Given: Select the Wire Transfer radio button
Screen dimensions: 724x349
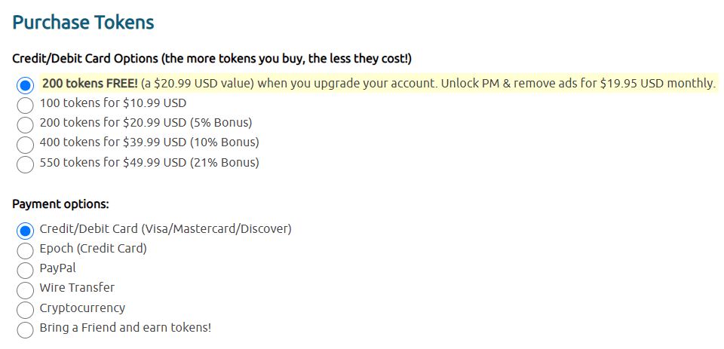Looking at the screenshot, I should pyautogui.click(x=26, y=289).
